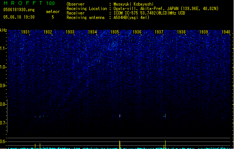The width and height of the screenshot is (234, 149).
Task: Click the 0.8 frequency axis label
Action: (3, 104)
